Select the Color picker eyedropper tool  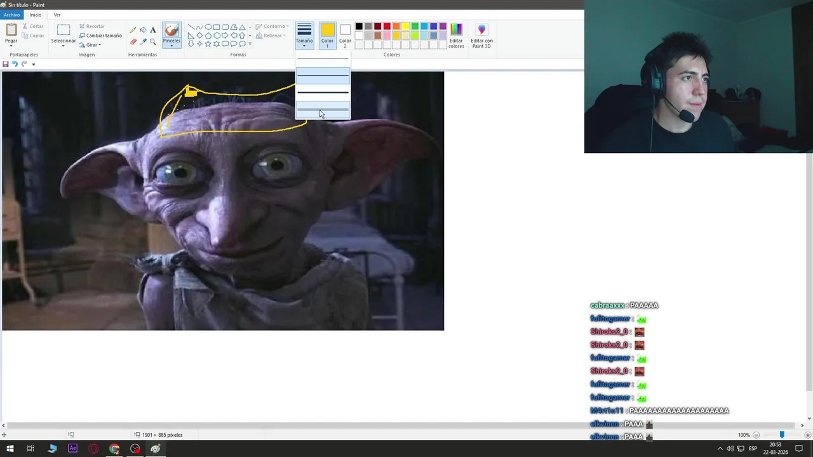click(x=143, y=42)
